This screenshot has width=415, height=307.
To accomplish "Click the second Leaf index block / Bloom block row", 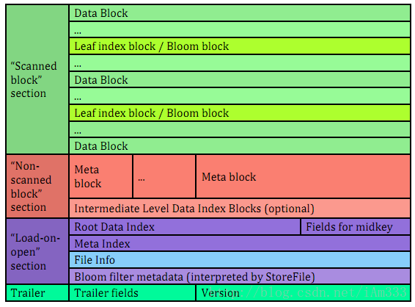I will coord(240,113).
